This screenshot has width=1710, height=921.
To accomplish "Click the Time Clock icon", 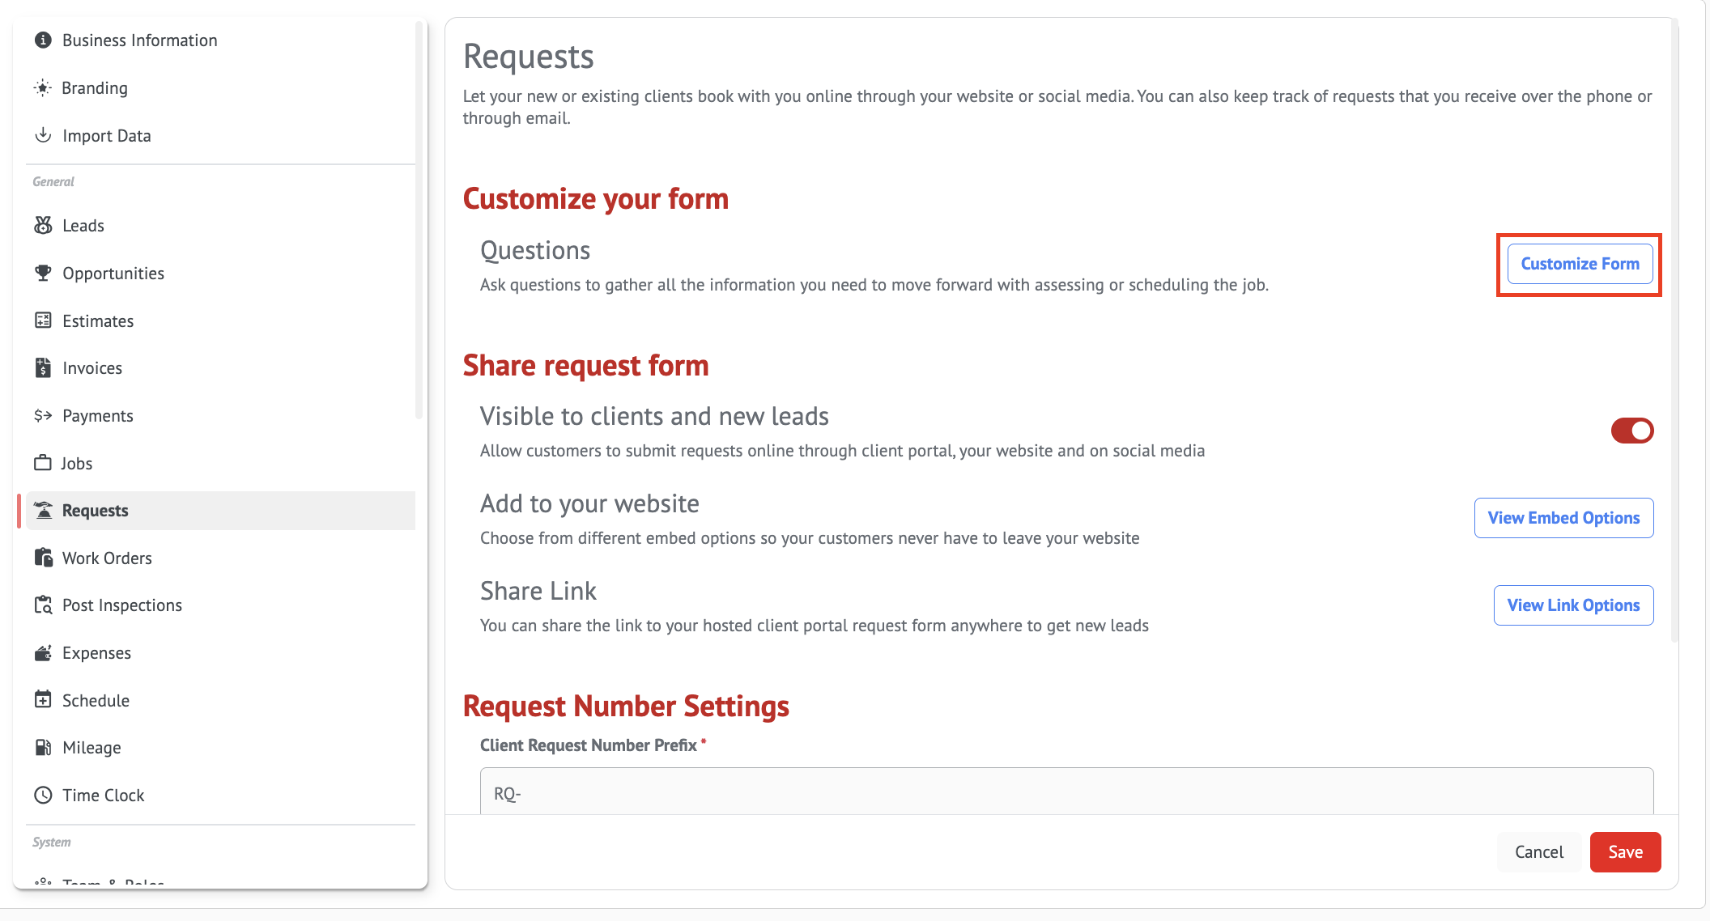I will click(x=43, y=796).
